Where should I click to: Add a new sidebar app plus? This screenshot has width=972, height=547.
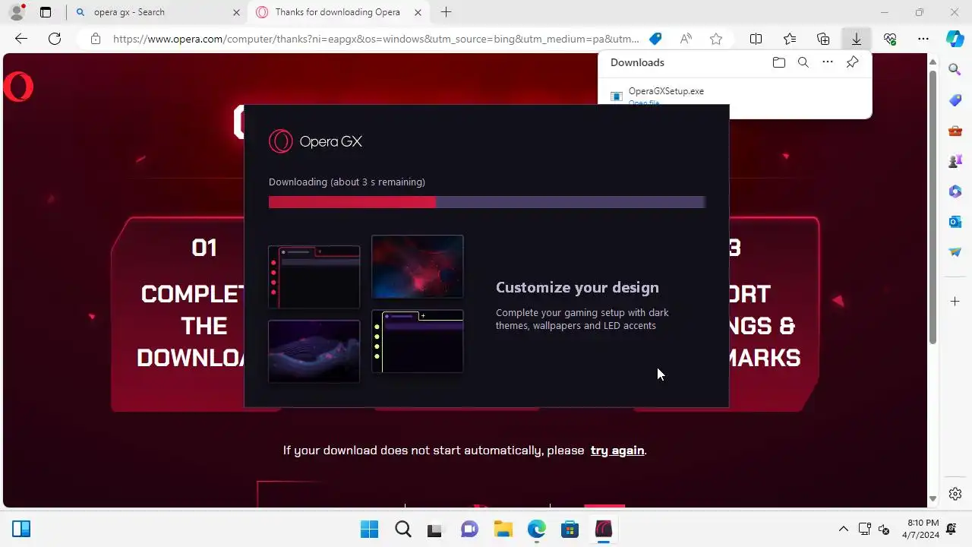coord(955,302)
